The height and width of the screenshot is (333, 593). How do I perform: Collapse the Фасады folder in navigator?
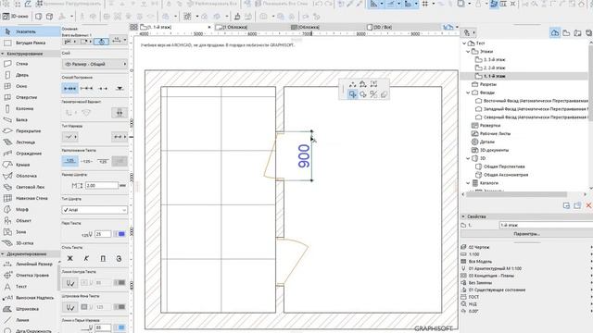coord(468,92)
